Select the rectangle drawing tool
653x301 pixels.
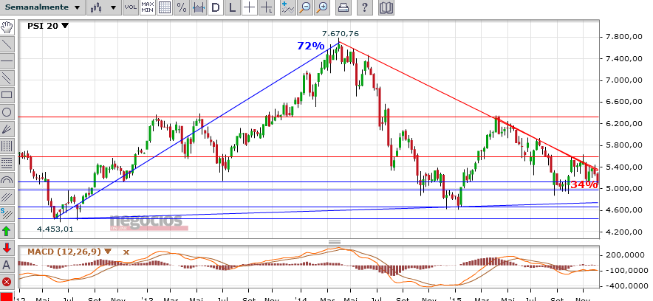[7, 95]
